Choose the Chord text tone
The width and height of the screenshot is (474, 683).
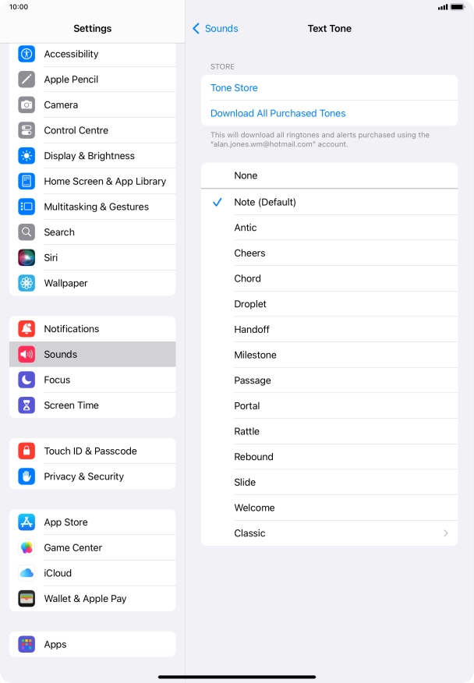pos(329,279)
